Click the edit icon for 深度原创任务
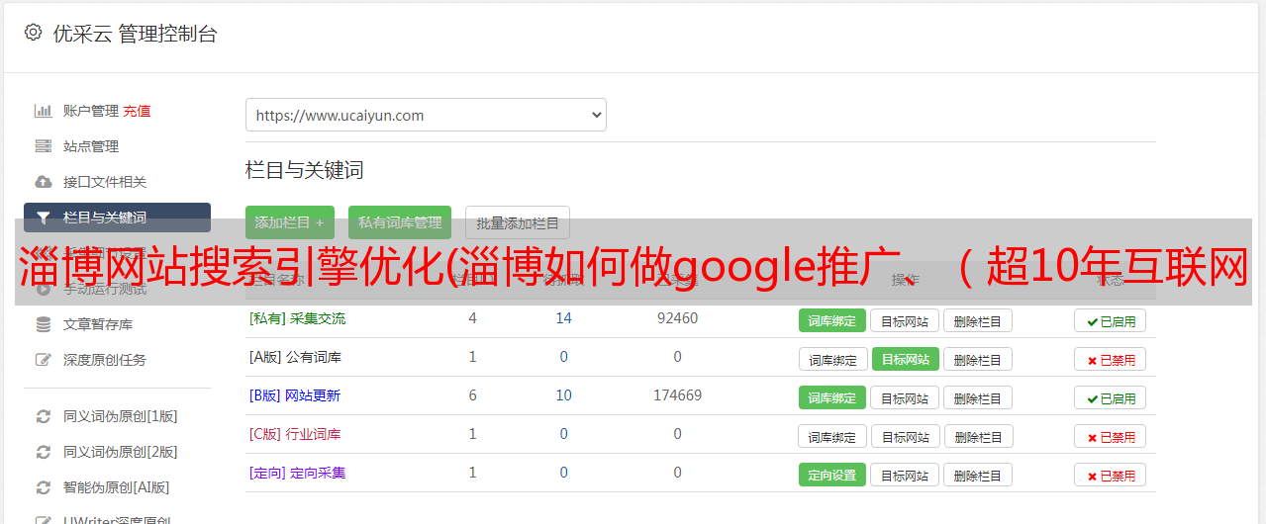Viewport: 1266px width, 524px height. click(43, 360)
